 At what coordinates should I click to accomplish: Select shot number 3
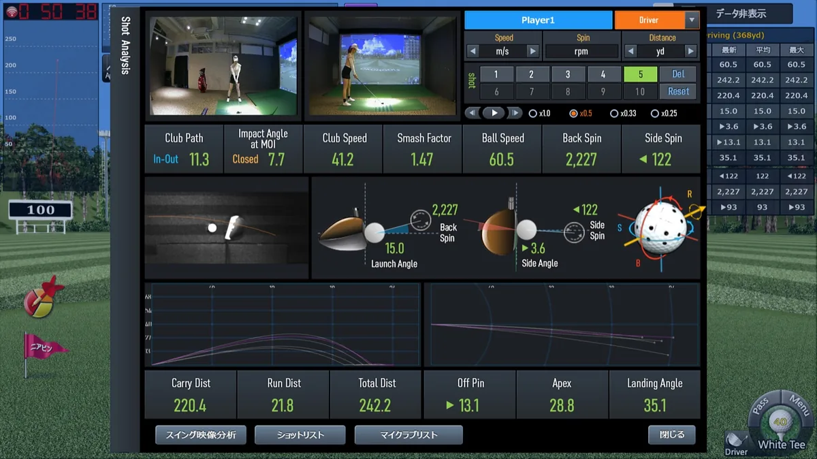point(568,74)
